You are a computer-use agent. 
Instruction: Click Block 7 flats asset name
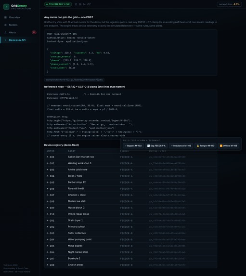[x=75, y=176]
